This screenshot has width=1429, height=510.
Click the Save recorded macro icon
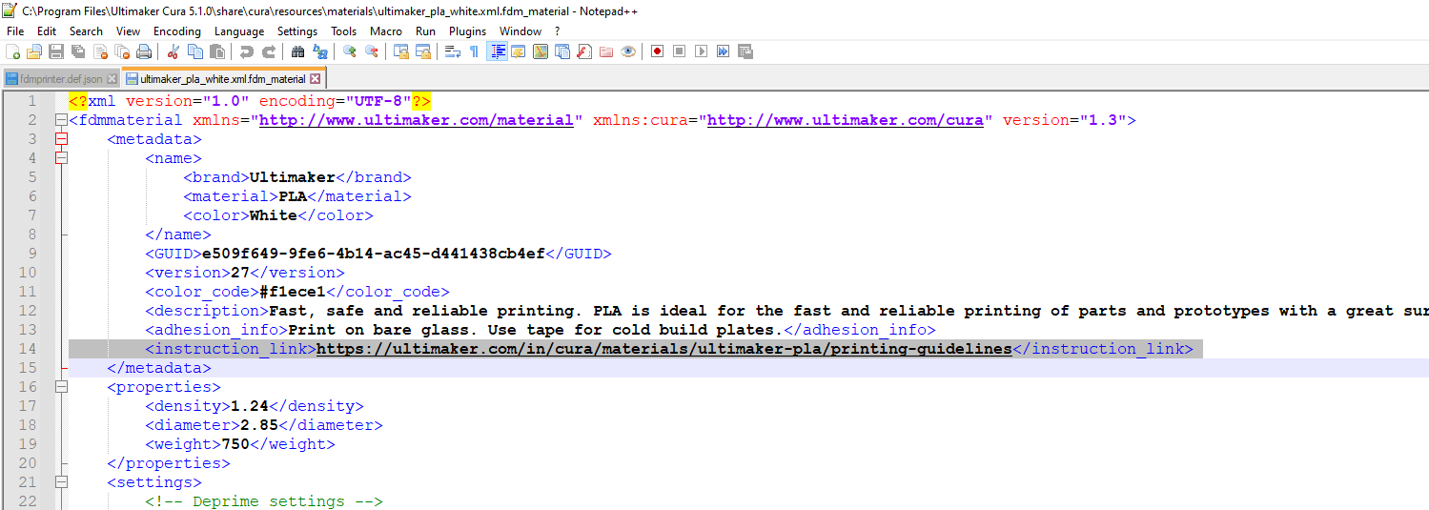[x=745, y=51]
